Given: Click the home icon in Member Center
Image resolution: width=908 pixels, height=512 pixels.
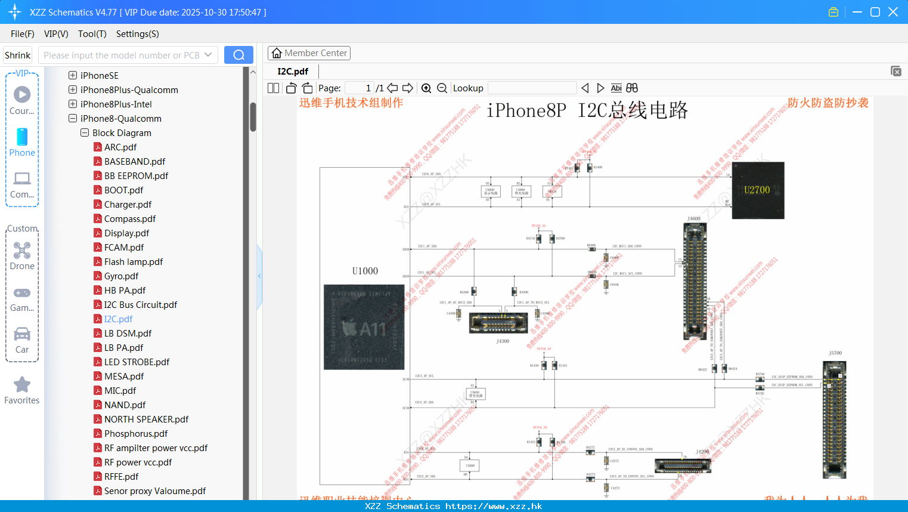Looking at the screenshot, I should 277,53.
